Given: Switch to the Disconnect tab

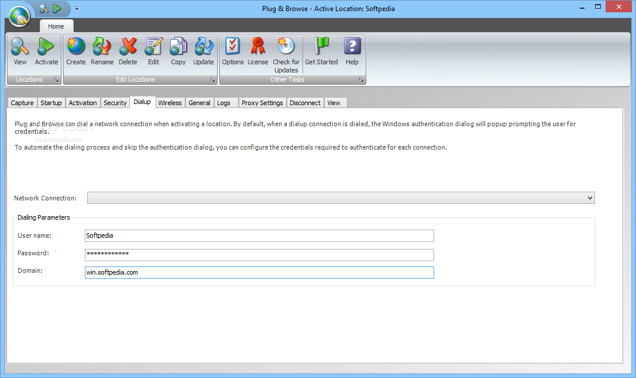Looking at the screenshot, I should 305,103.
